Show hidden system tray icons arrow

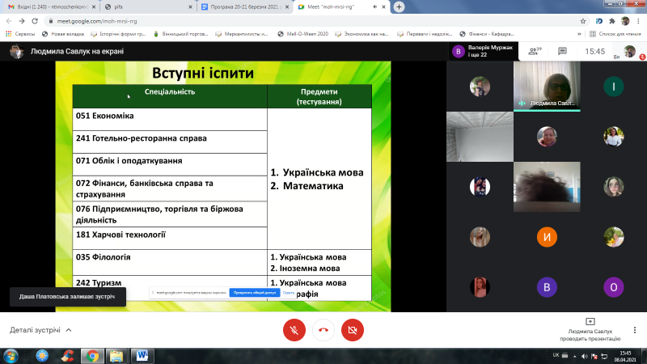575,357
